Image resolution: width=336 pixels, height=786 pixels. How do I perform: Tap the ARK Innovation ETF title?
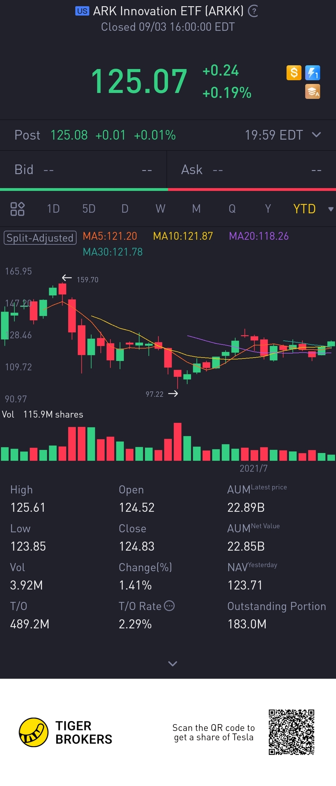click(168, 11)
